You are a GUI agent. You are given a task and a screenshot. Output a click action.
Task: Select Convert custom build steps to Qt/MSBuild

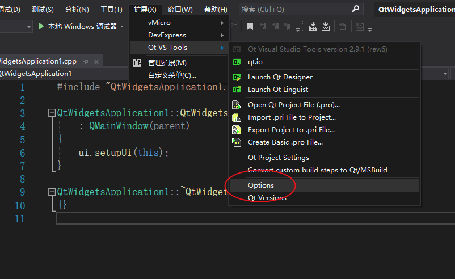pos(325,170)
